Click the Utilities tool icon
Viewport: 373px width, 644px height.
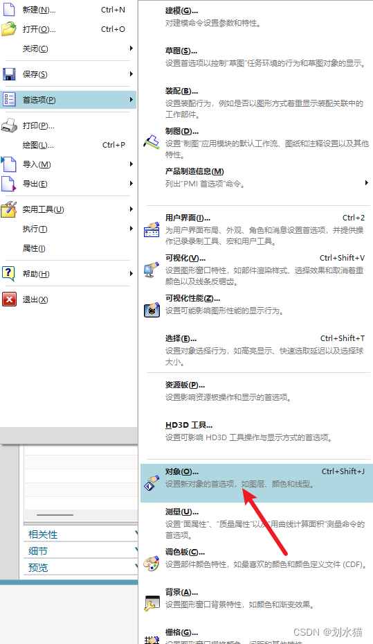tap(9, 209)
